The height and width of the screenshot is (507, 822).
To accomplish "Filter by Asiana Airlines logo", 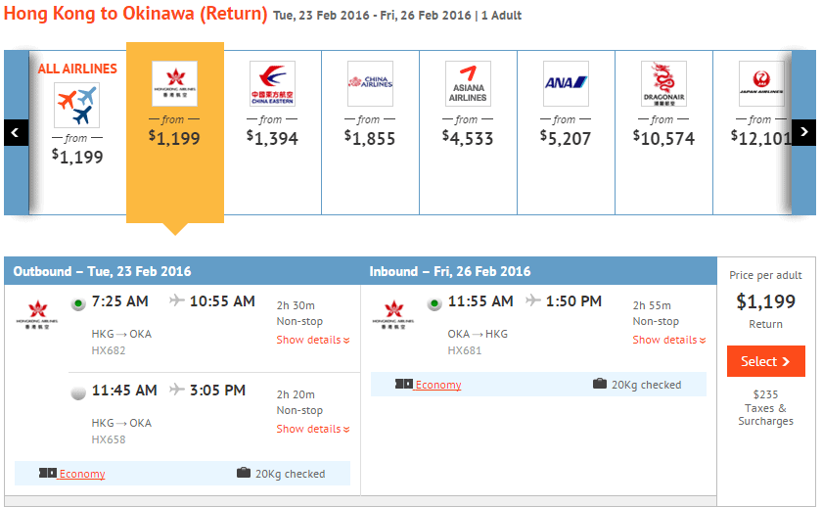I will click(468, 83).
